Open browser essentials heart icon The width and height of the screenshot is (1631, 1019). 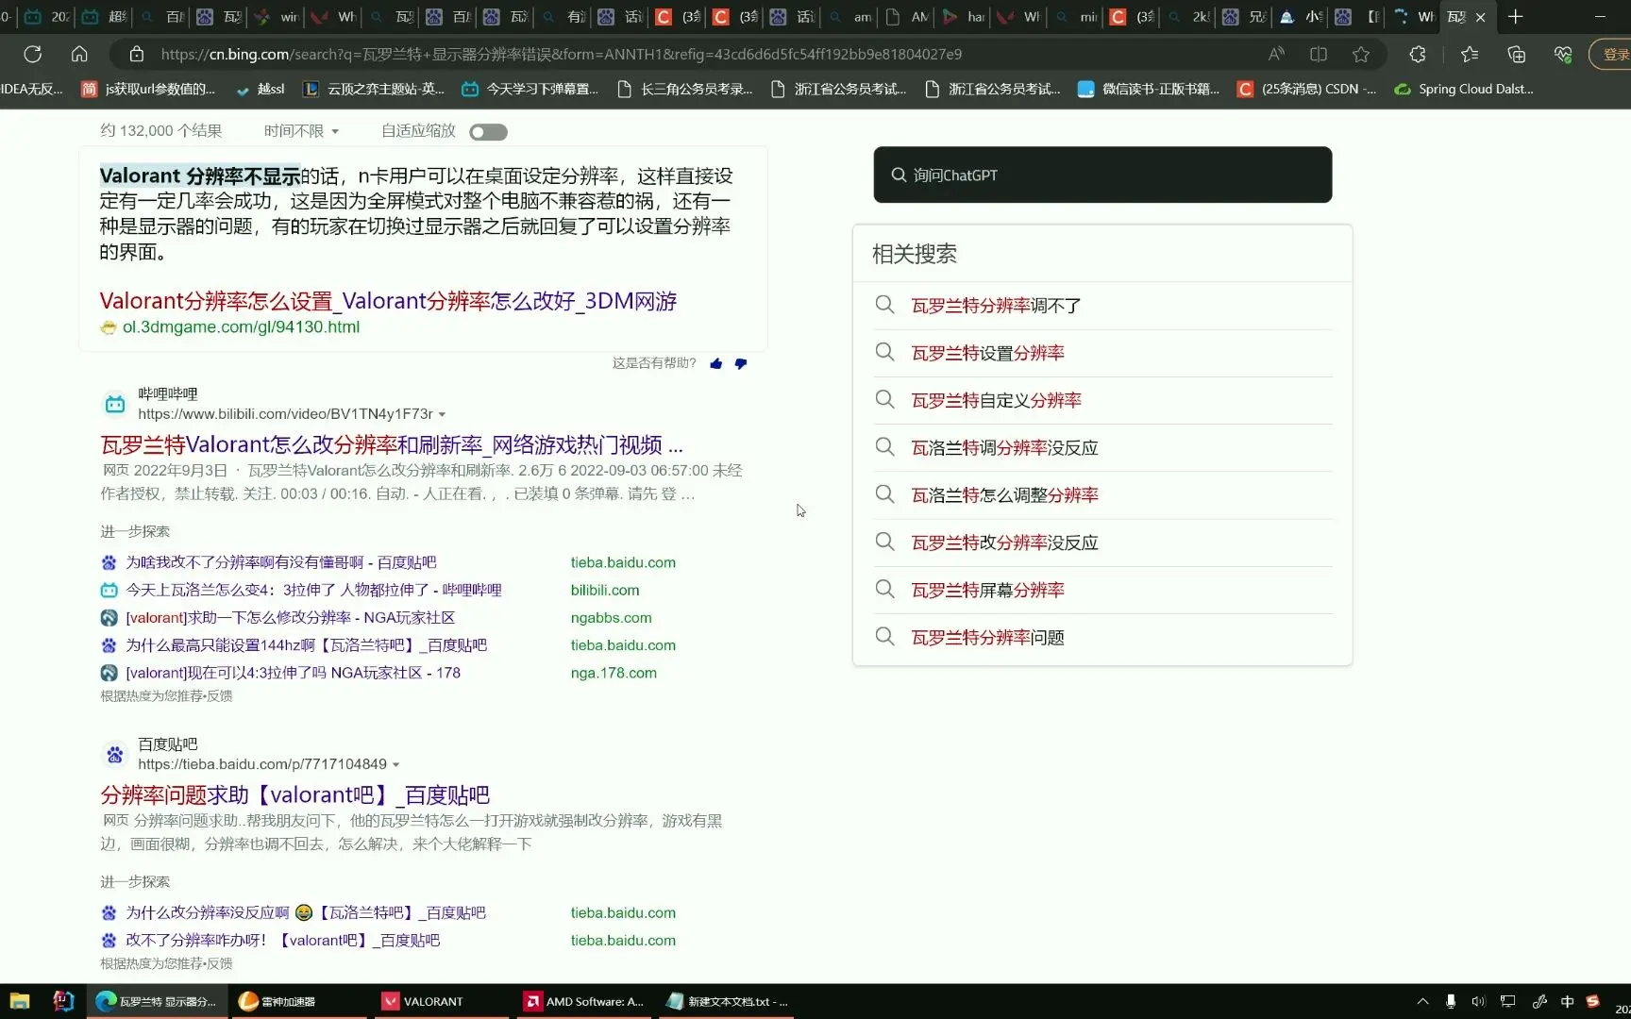click(1563, 54)
